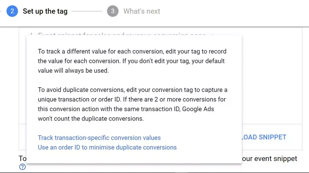Click the 'Google Ads' words in the tooltip
Screen dimensions: 309x173
[x=198, y=109]
